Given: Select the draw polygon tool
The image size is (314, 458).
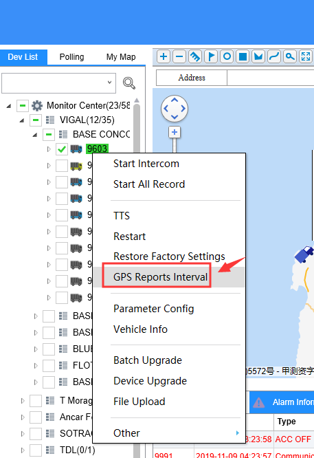Looking at the screenshot, I should [258, 56].
